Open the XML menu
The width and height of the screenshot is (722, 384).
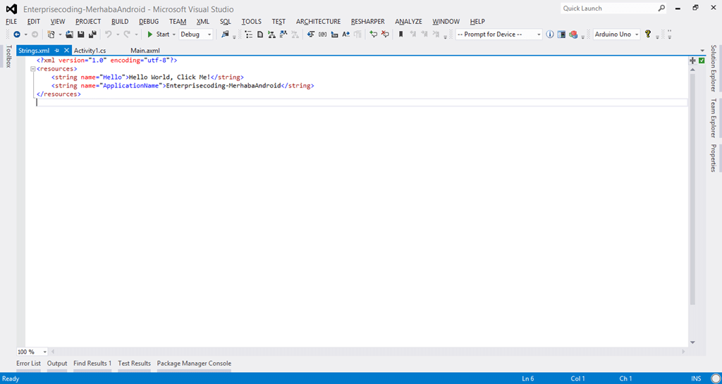[202, 22]
